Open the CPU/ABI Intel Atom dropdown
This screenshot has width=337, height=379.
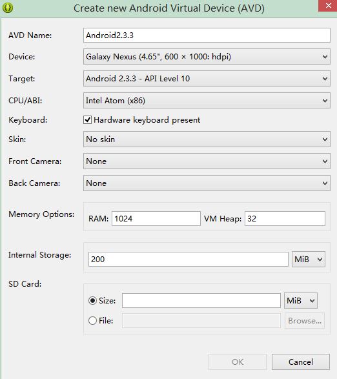tap(207, 101)
